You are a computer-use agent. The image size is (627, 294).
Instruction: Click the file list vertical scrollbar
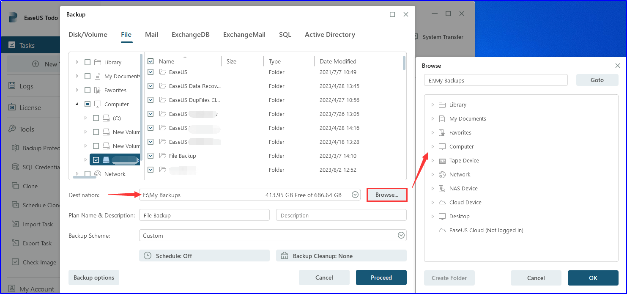[404, 63]
